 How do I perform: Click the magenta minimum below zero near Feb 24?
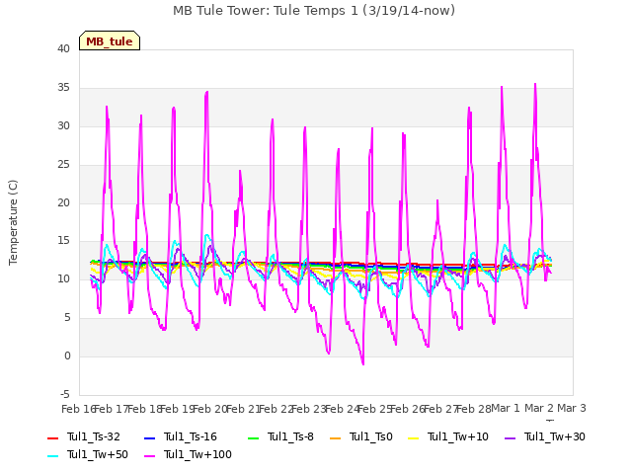pos(363,364)
